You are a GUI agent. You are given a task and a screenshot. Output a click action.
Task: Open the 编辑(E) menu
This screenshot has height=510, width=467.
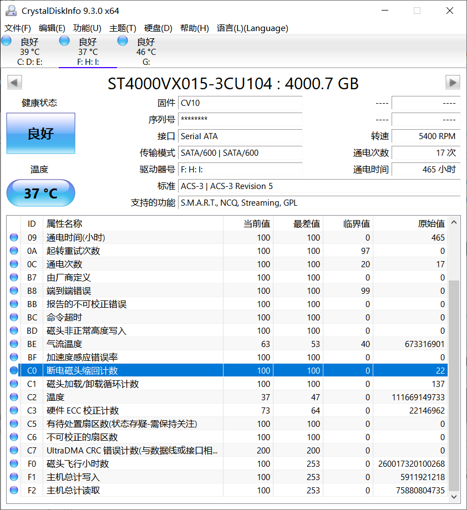52,28
